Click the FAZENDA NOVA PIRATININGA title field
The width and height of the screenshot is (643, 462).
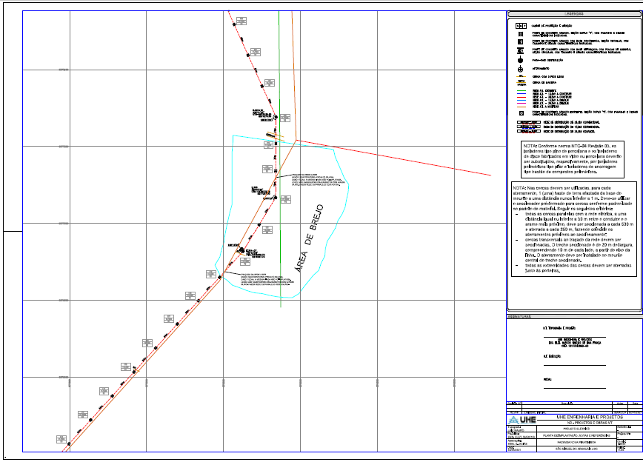click(575, 442)
